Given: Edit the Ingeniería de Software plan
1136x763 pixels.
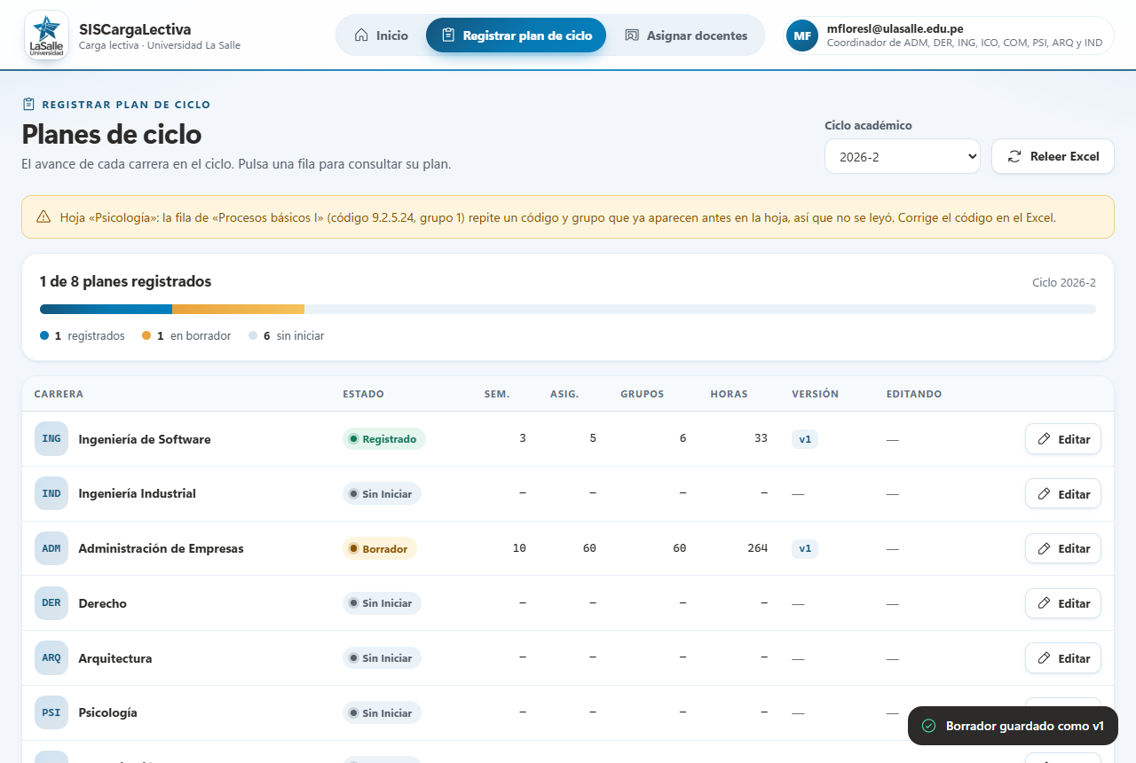Looking at the screenshot, I should coord(1063,439).
